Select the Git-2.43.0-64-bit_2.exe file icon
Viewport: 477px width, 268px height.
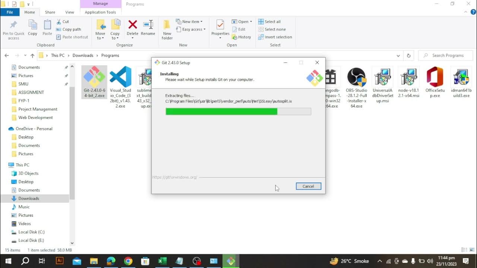click(x=94, y=77)
